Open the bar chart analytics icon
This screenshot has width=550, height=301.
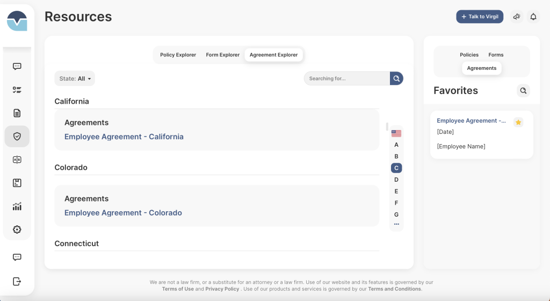[17, 206]
